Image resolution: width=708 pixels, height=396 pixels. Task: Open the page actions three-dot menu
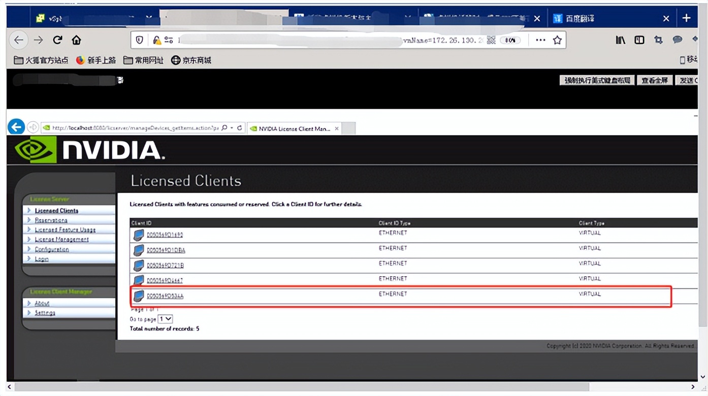[x=540, y=40]
